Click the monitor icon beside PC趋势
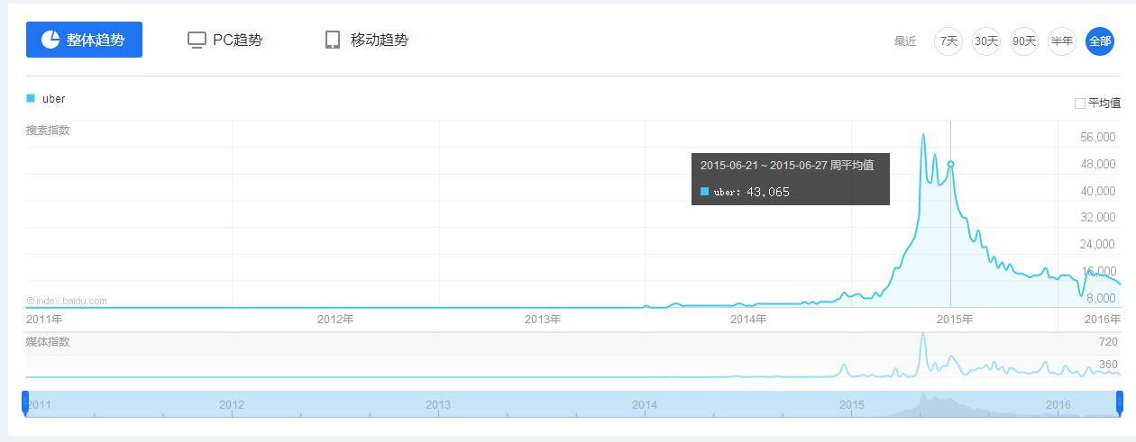Screen dimensions: 1136x442 point(197,40)
